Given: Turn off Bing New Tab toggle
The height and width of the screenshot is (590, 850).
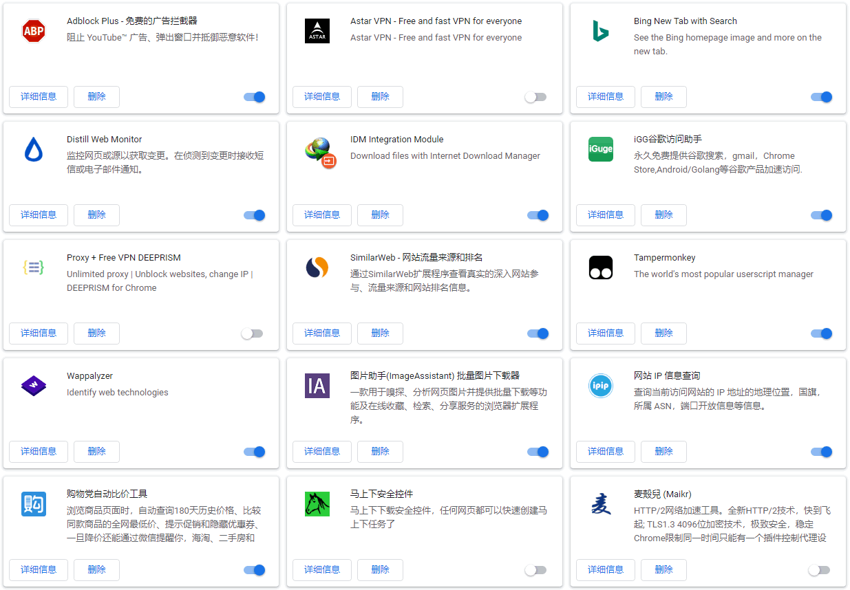Looking at the screenshot, I should (822, 97).
